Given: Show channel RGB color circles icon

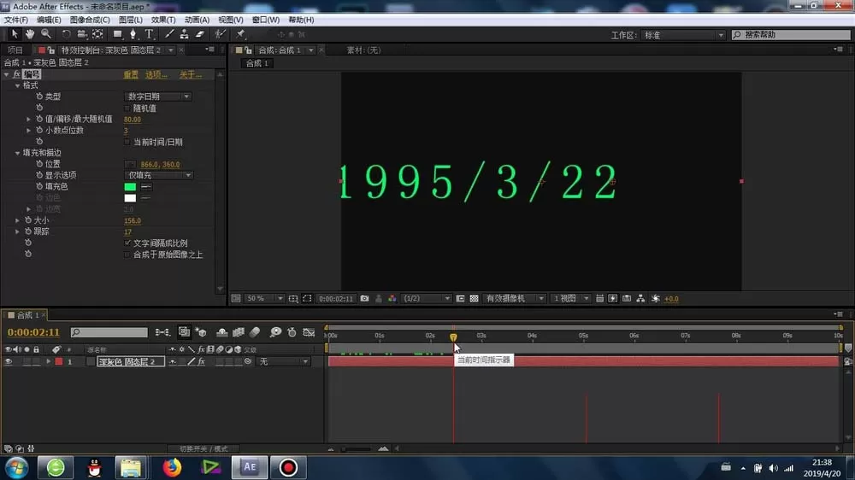Looking at the screenshot, I should [x=392, y=299].
